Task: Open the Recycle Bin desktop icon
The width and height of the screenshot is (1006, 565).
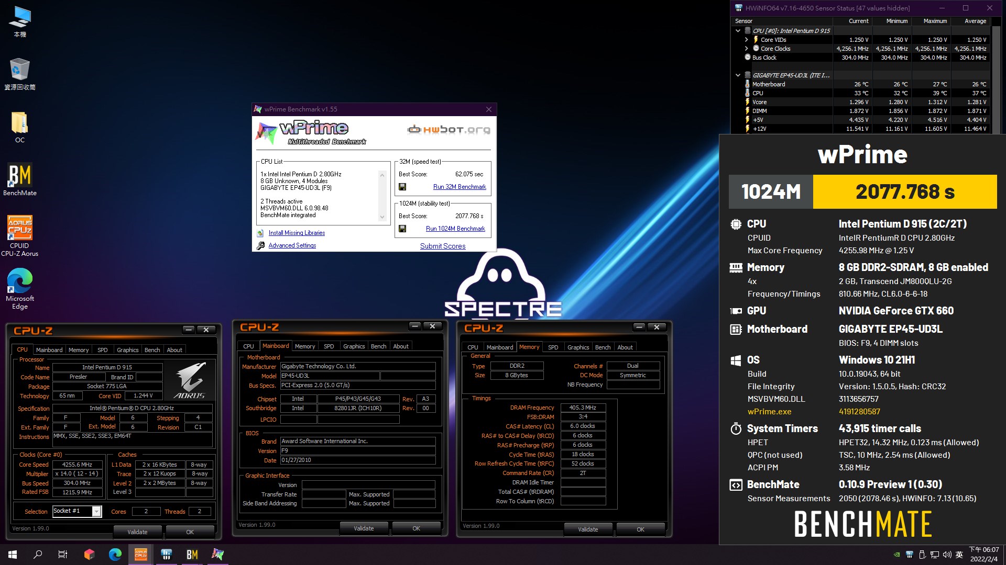Action: 20,74
